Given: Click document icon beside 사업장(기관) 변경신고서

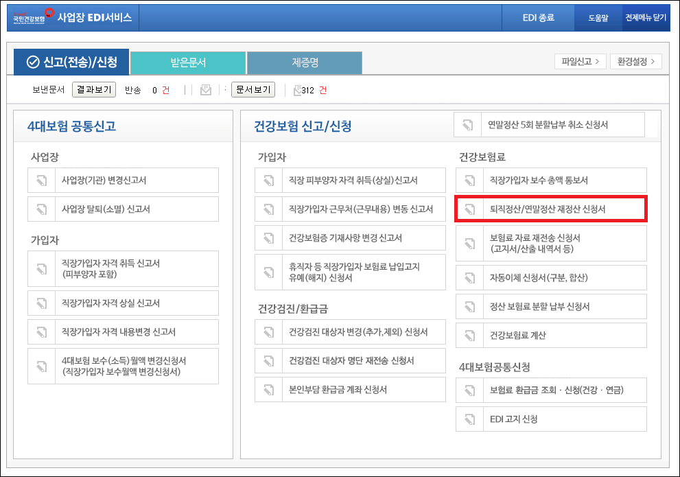Looking at the screenshot, I should point(42,181).
